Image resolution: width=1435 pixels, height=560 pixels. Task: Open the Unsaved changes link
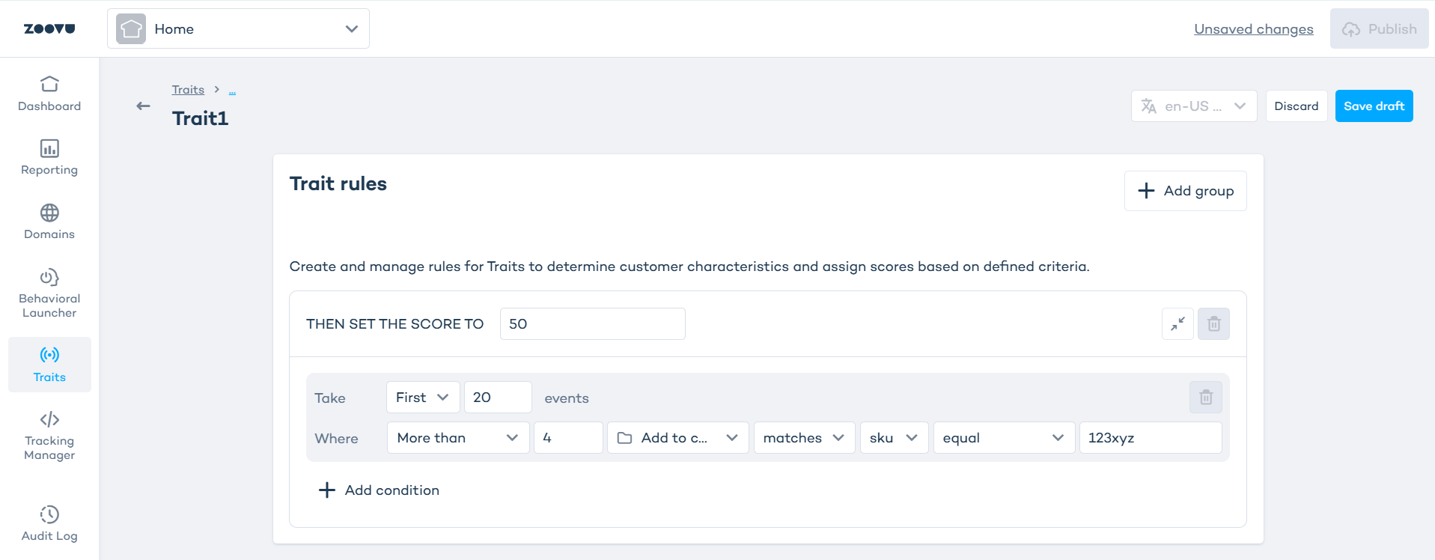click(1253, 29)
